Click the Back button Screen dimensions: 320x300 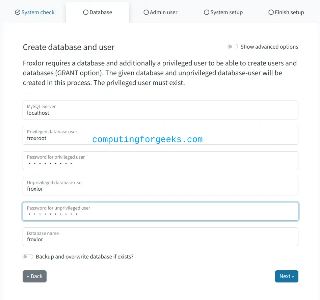pyautogui.click(x=34, y=276)
